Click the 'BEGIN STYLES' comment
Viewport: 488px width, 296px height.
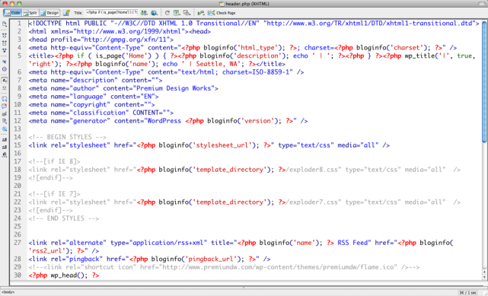[67, 137]
